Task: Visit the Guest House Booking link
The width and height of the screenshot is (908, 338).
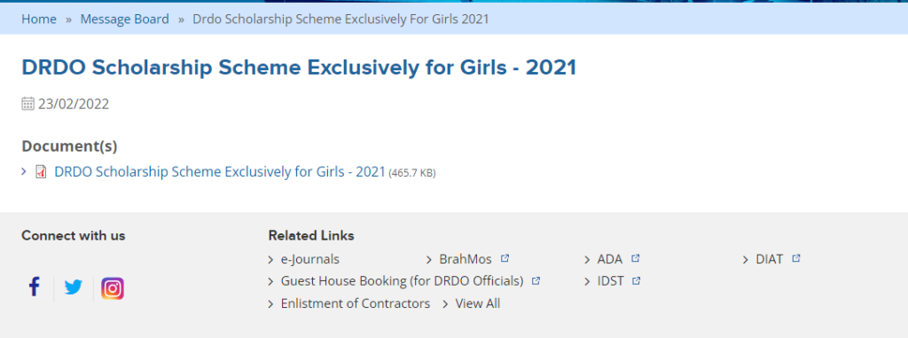Action: tap(402, 281)
